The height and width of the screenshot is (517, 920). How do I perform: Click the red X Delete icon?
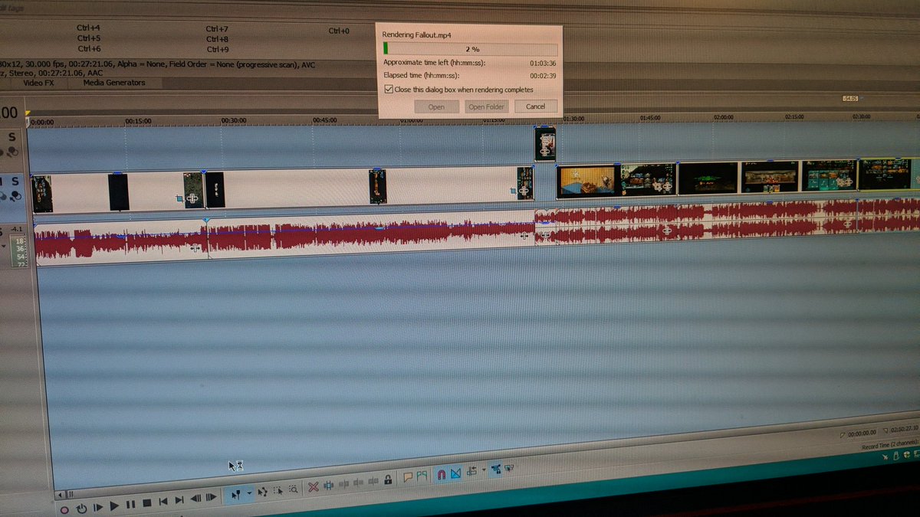click(x=313, y=487)
